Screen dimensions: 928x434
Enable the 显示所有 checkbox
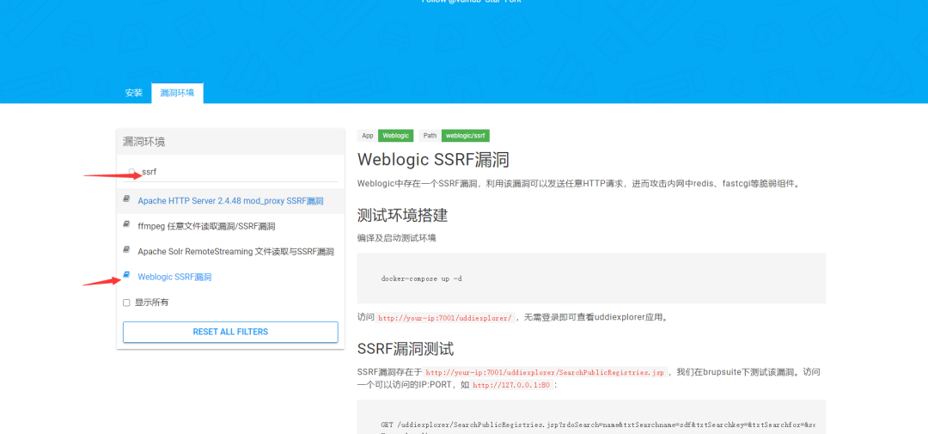[x=126, y=303]
